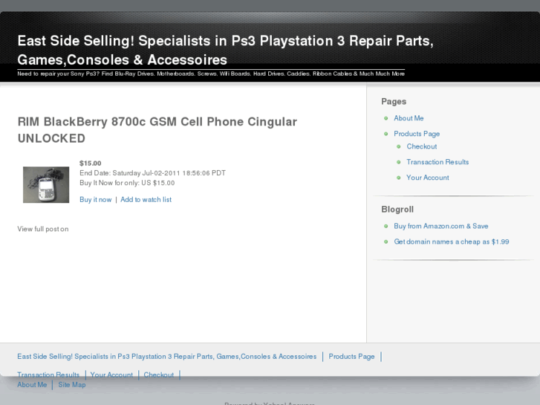The image size is (540, 405).
Task: Open Transaction Results in the sidebar
Action: 437,162
